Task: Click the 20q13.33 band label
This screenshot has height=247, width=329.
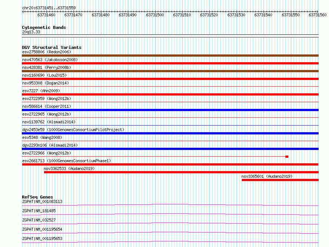Action: point(31,32)
